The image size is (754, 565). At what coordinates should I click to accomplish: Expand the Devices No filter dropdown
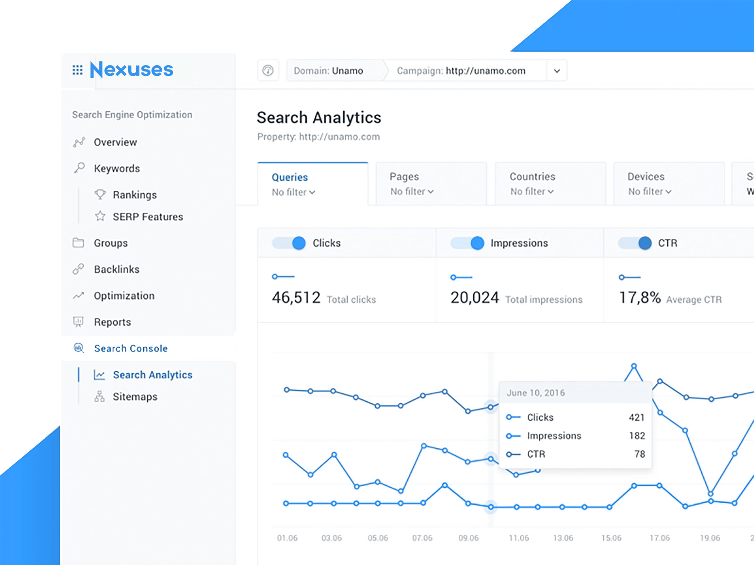click(650, 191)
